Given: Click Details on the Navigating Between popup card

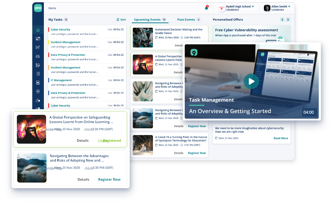Looking at the screenshot, I should [x=83, y=180].
